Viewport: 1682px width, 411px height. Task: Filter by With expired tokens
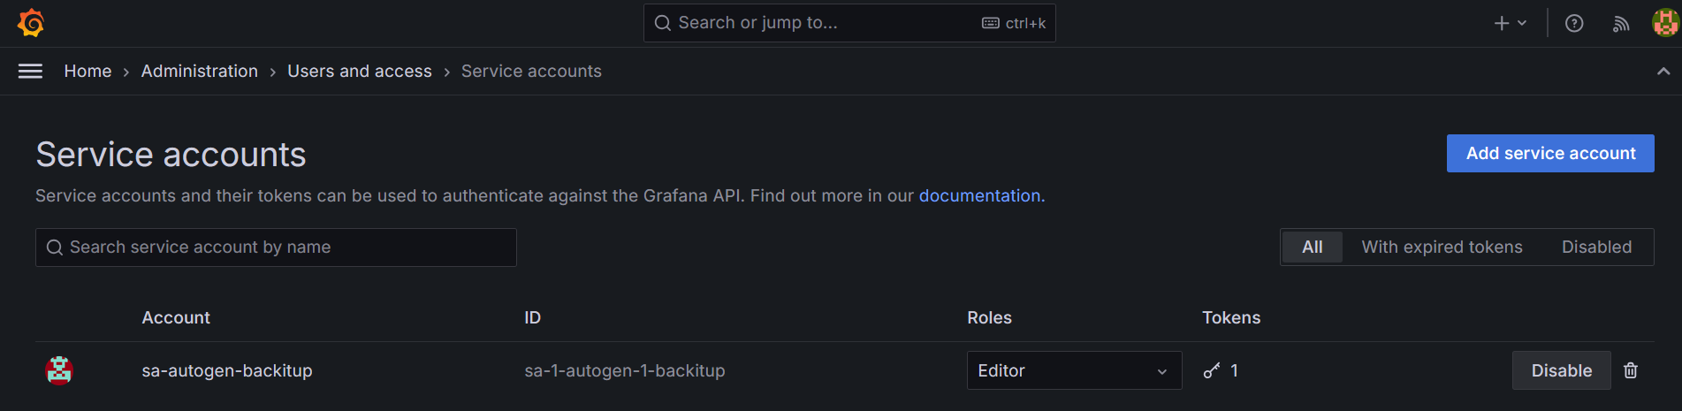(1442, 247)
